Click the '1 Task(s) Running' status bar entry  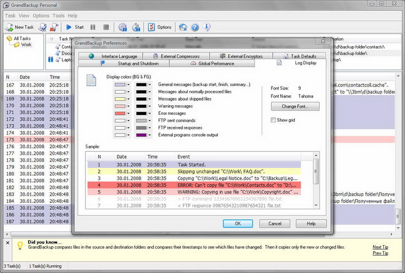(45, 266)
